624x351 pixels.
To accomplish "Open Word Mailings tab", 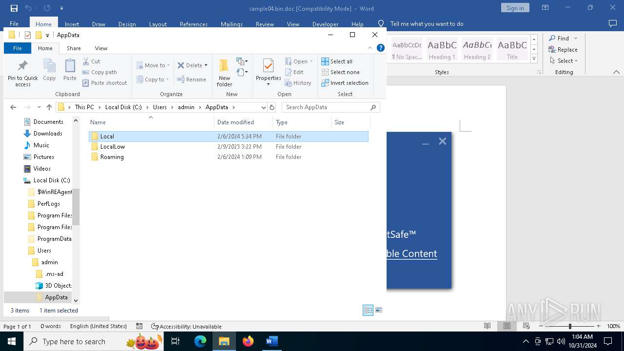I will click(x=232, y=24).
